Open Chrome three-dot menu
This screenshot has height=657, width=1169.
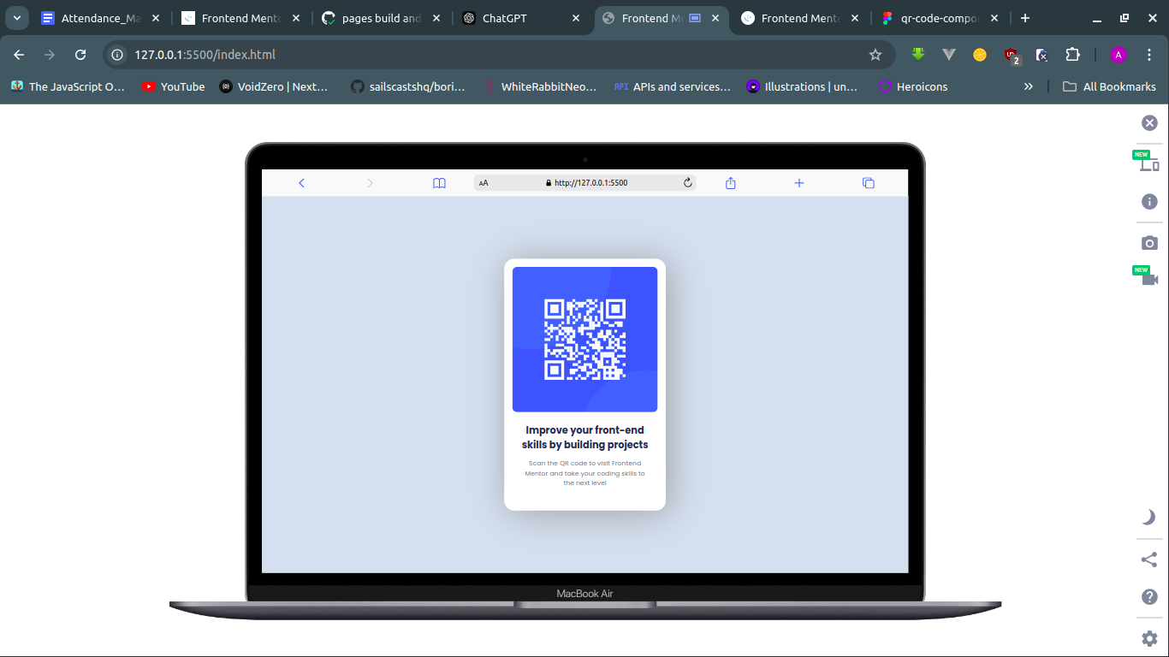(x=1149, y=55)
